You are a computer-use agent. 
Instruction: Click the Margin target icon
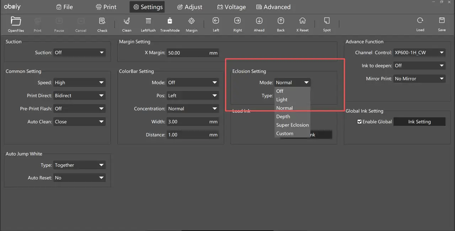tap(191, 21)
